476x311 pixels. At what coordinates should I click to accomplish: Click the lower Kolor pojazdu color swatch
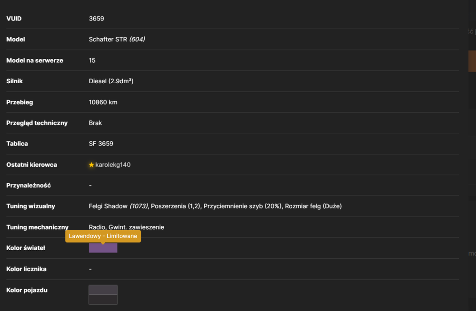pos(103,300)
